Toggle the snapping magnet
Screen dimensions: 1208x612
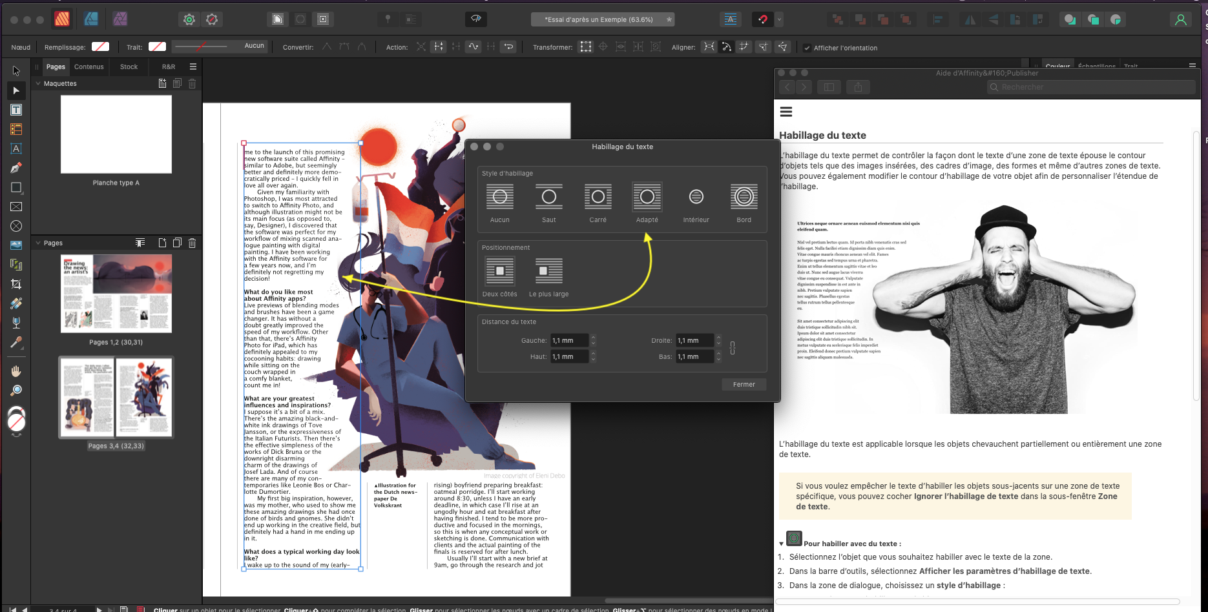[763, 19]
